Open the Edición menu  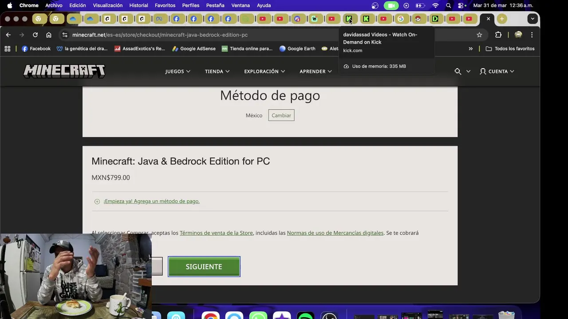click(78, 5)
